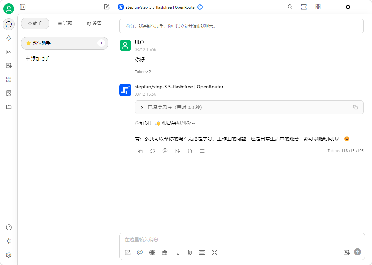Expand the 已深度思考 thinking block
This screenshot has height=265, width=372.
[141, 107]
